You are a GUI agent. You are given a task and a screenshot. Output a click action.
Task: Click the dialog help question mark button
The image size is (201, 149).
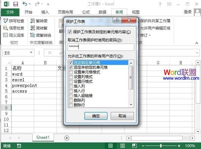[117, 20]
